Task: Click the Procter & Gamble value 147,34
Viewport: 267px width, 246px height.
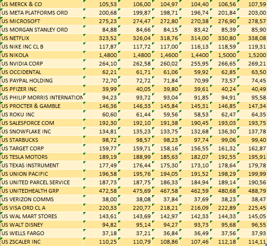Action: pos(252,106)
